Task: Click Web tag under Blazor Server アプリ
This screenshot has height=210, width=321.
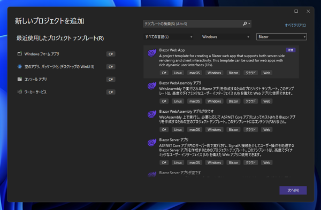Action: [x=266, y=162]
